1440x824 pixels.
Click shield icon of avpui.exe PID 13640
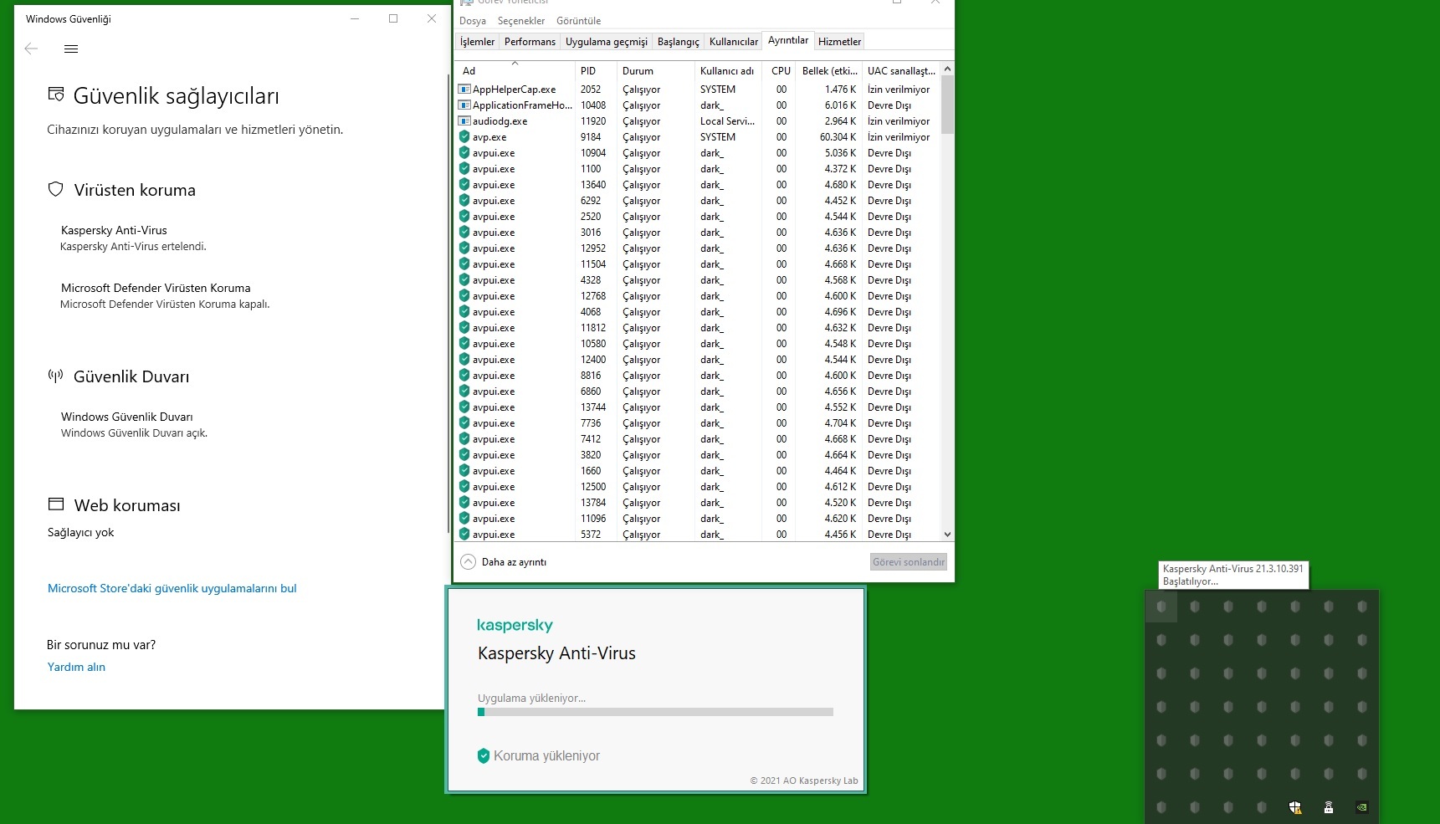point(464,185)
